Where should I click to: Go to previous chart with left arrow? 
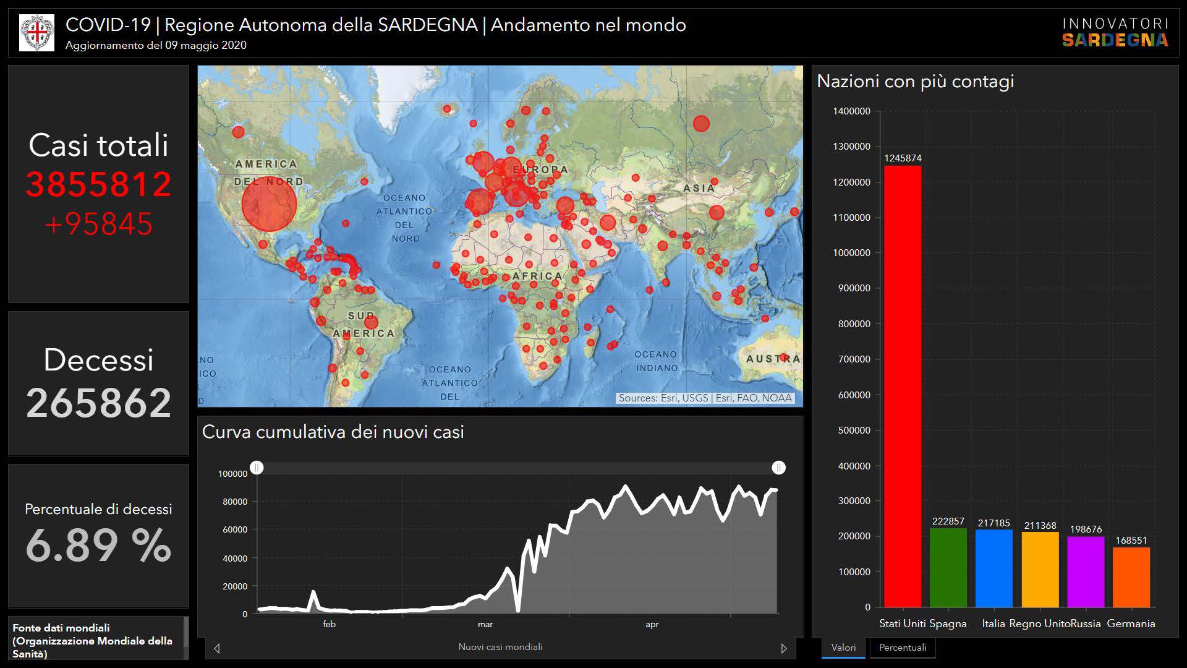click(x=216, y=648)
